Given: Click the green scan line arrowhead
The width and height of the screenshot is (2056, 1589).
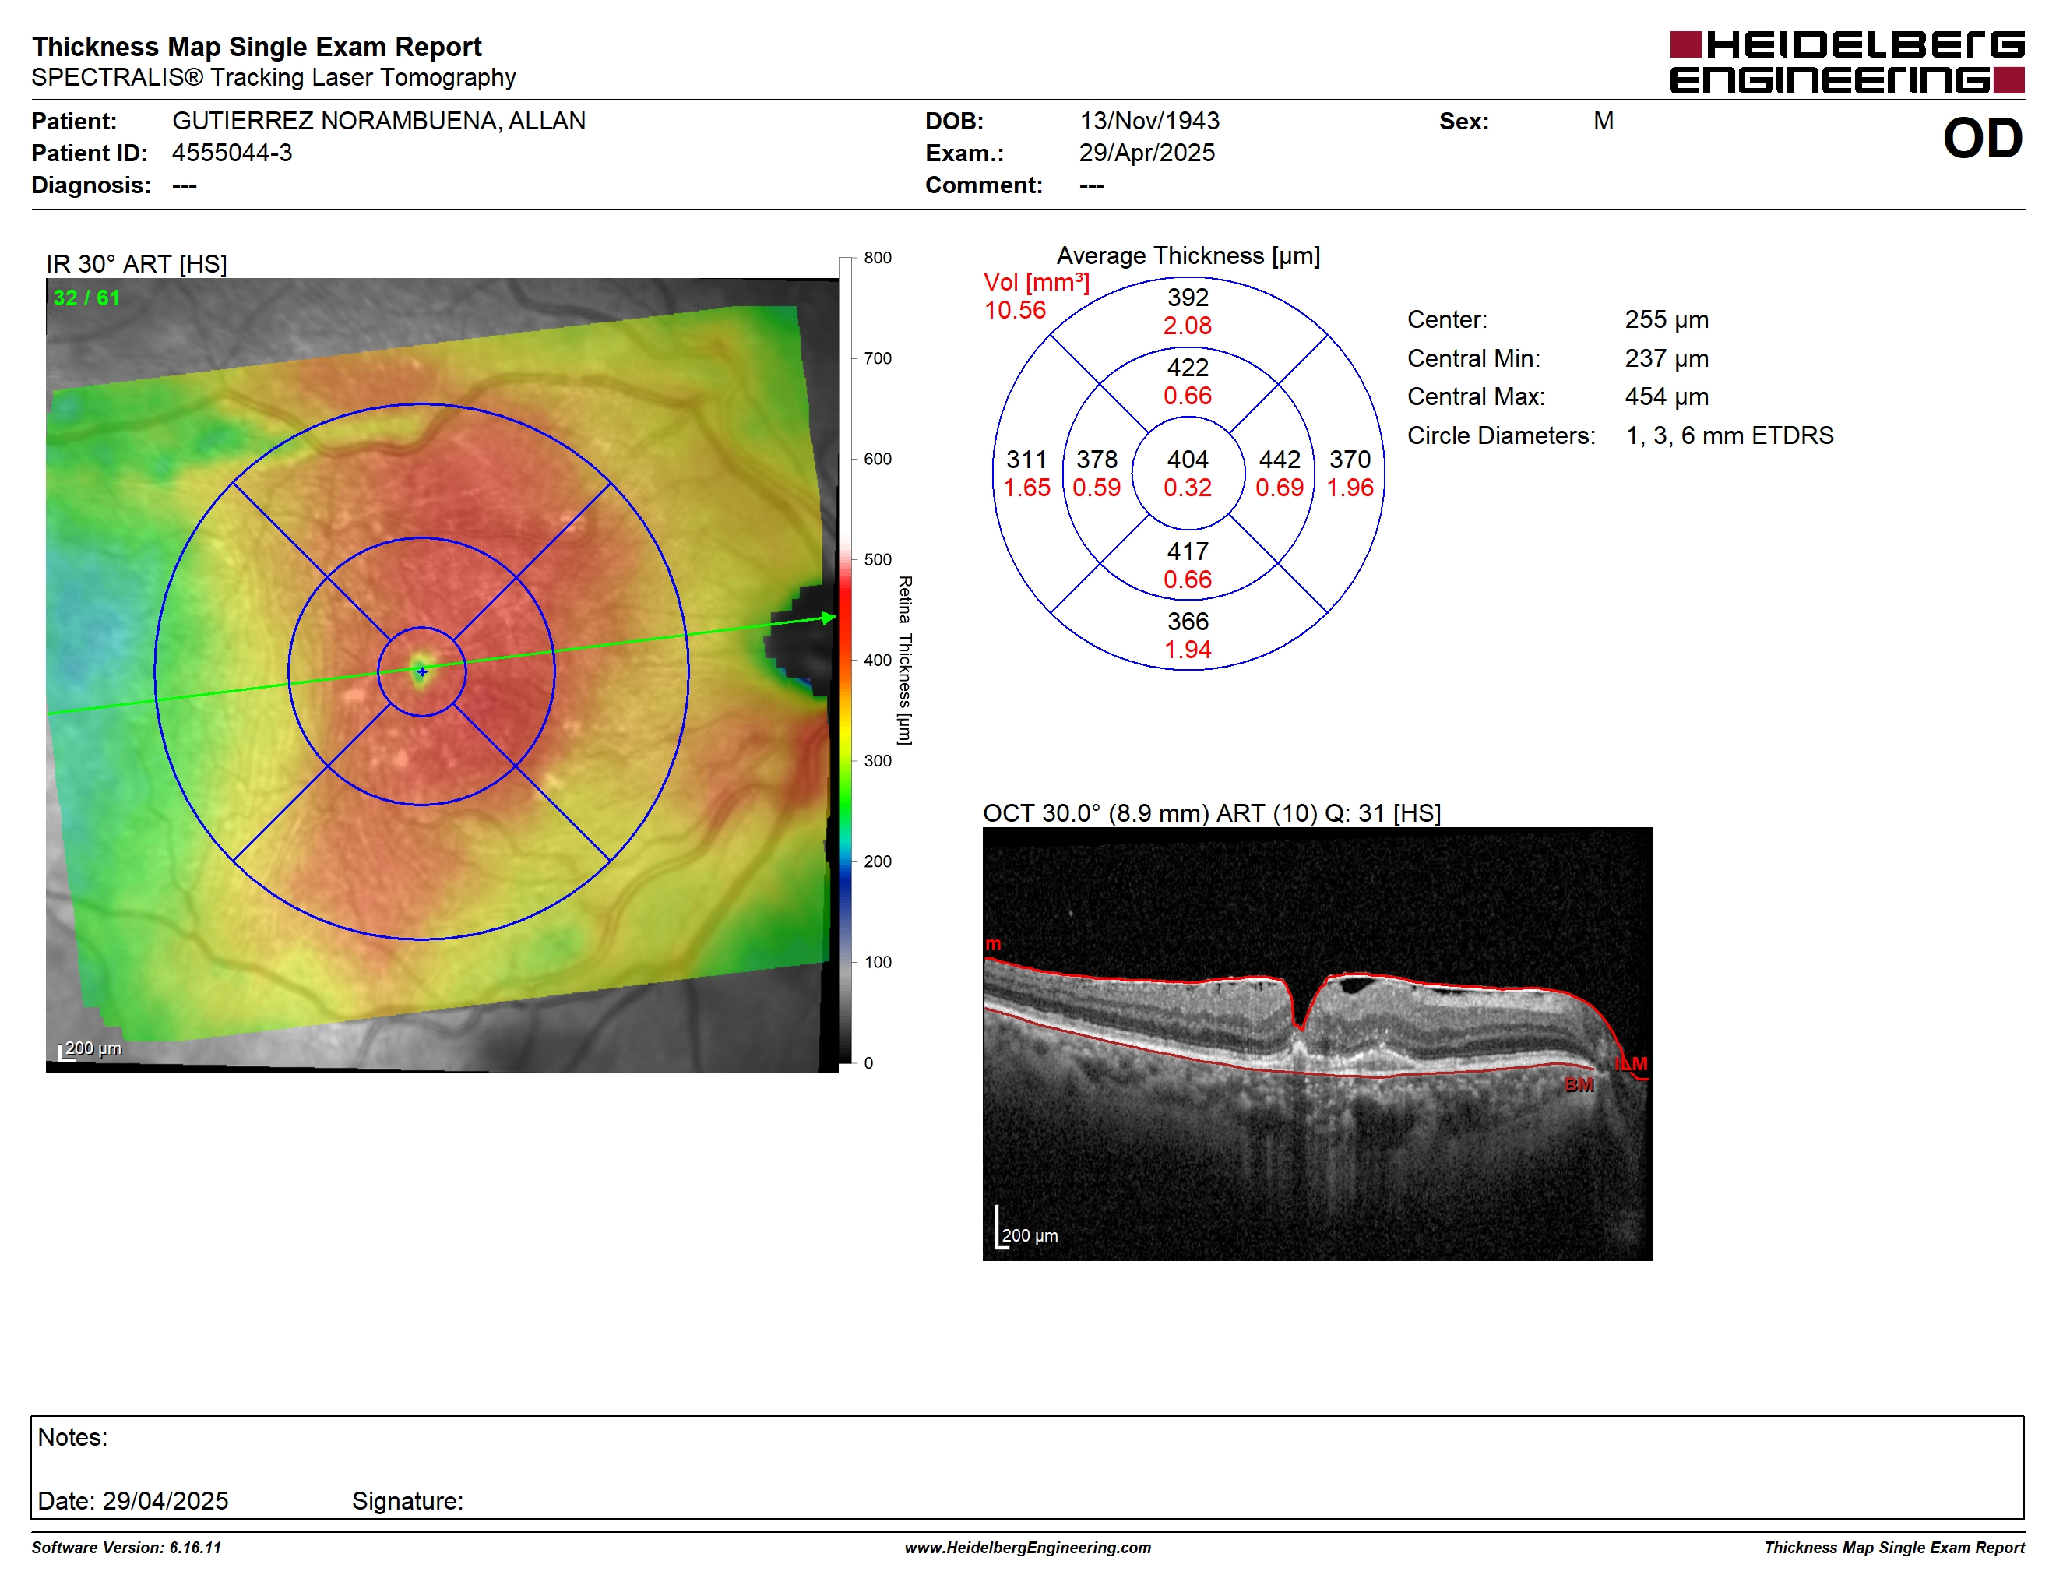Looking at the screenshot, I should [x=829, y=618].
